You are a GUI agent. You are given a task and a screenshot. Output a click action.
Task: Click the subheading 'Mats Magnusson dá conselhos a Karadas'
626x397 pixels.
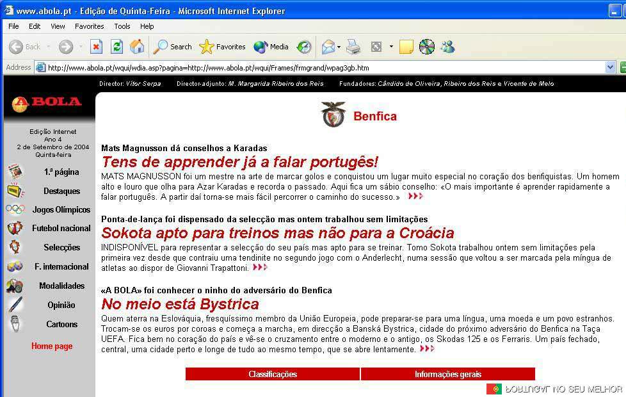pyautogui.click(x=184, y=148)
